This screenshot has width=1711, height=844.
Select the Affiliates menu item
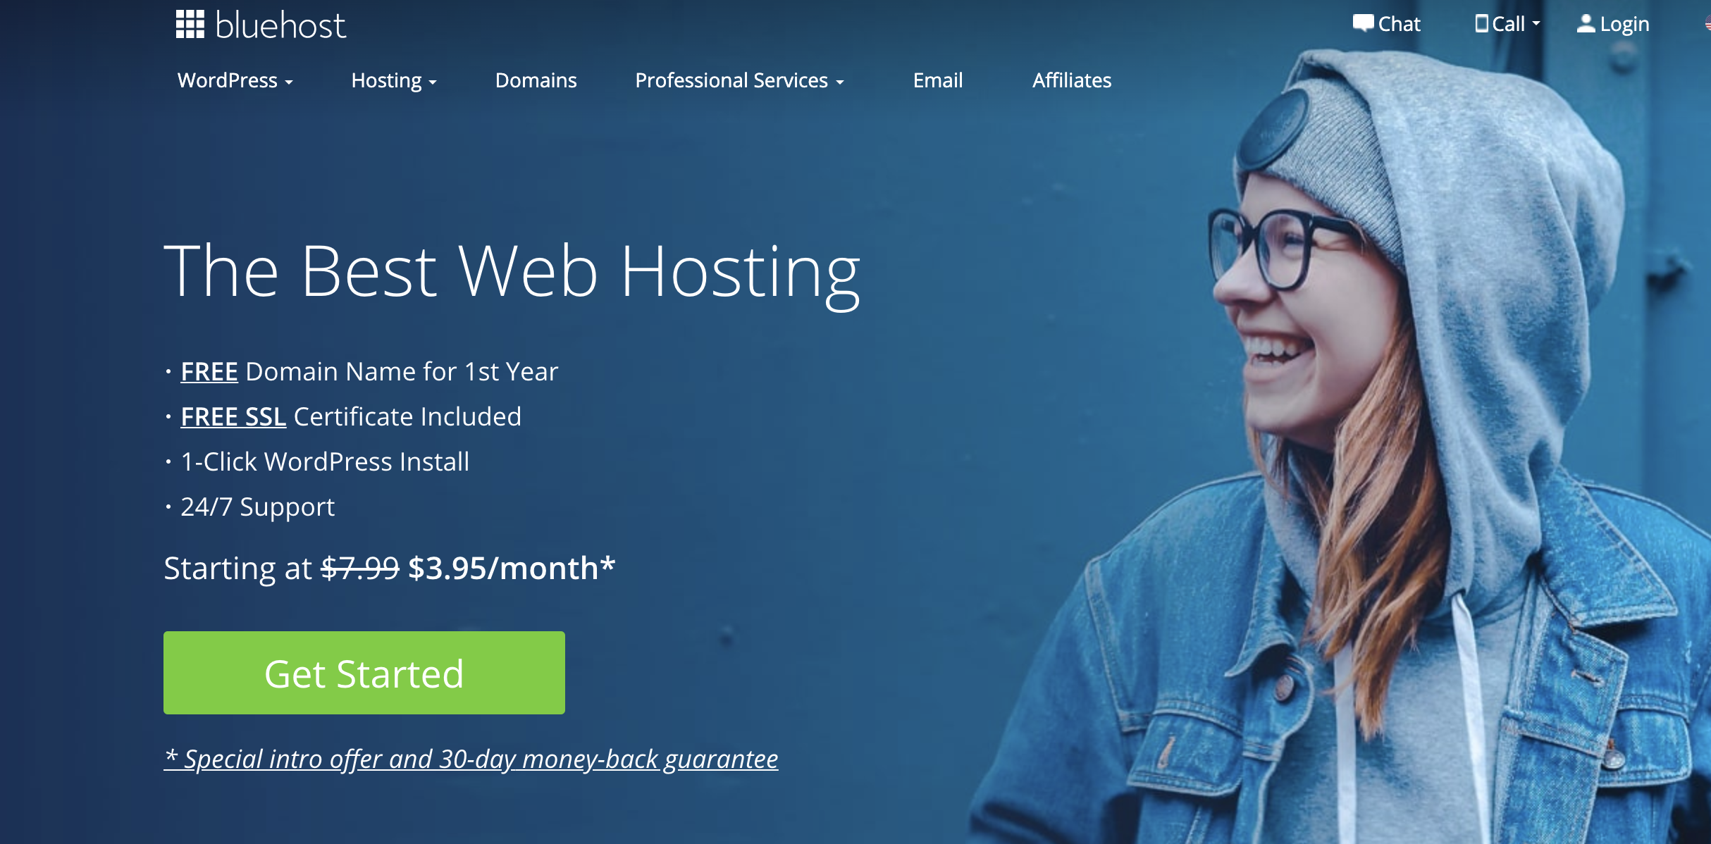(1071, 80)
